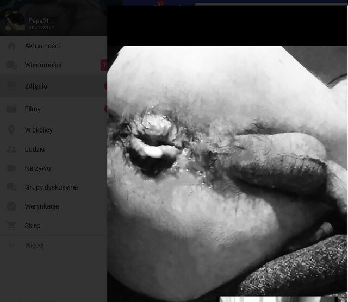
Task: Open the 9+ notification badge at top
Action: click(x=160, y=3)
